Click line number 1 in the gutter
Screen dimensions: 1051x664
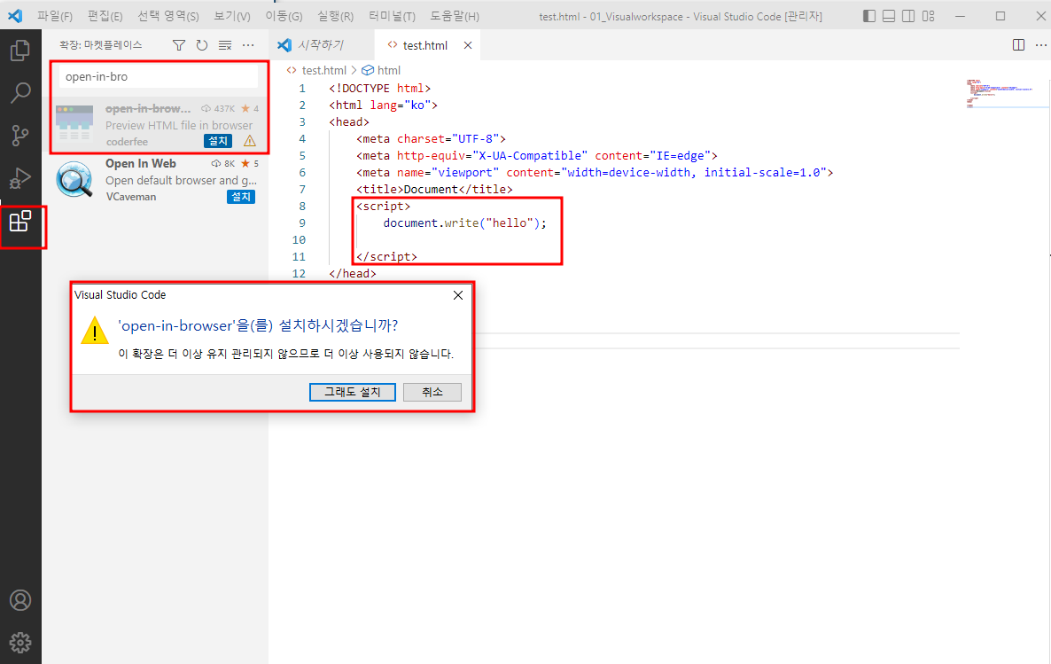301,88
